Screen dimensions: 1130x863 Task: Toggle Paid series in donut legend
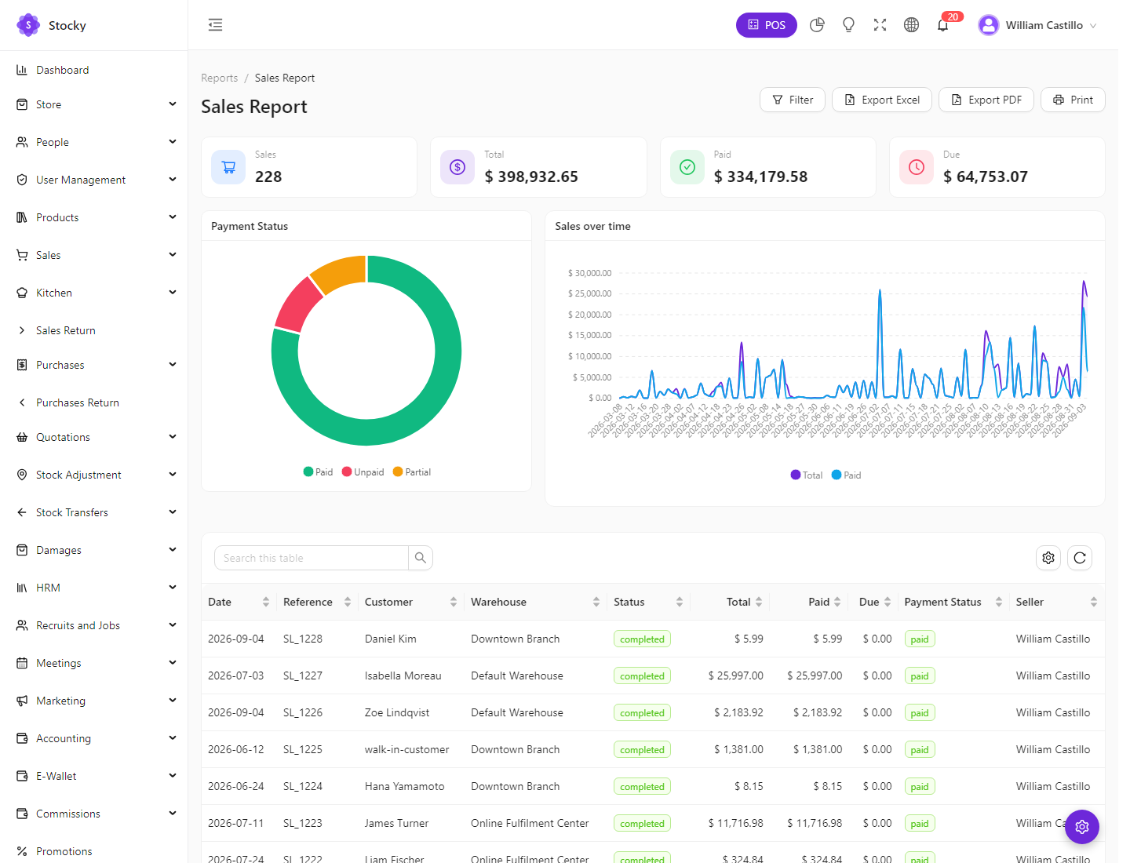pyautogui.click(x=318, y=472)
